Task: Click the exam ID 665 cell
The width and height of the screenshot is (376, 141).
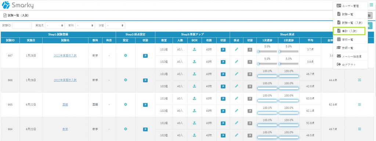Action: pyautogui.click(x=10, y=105)
